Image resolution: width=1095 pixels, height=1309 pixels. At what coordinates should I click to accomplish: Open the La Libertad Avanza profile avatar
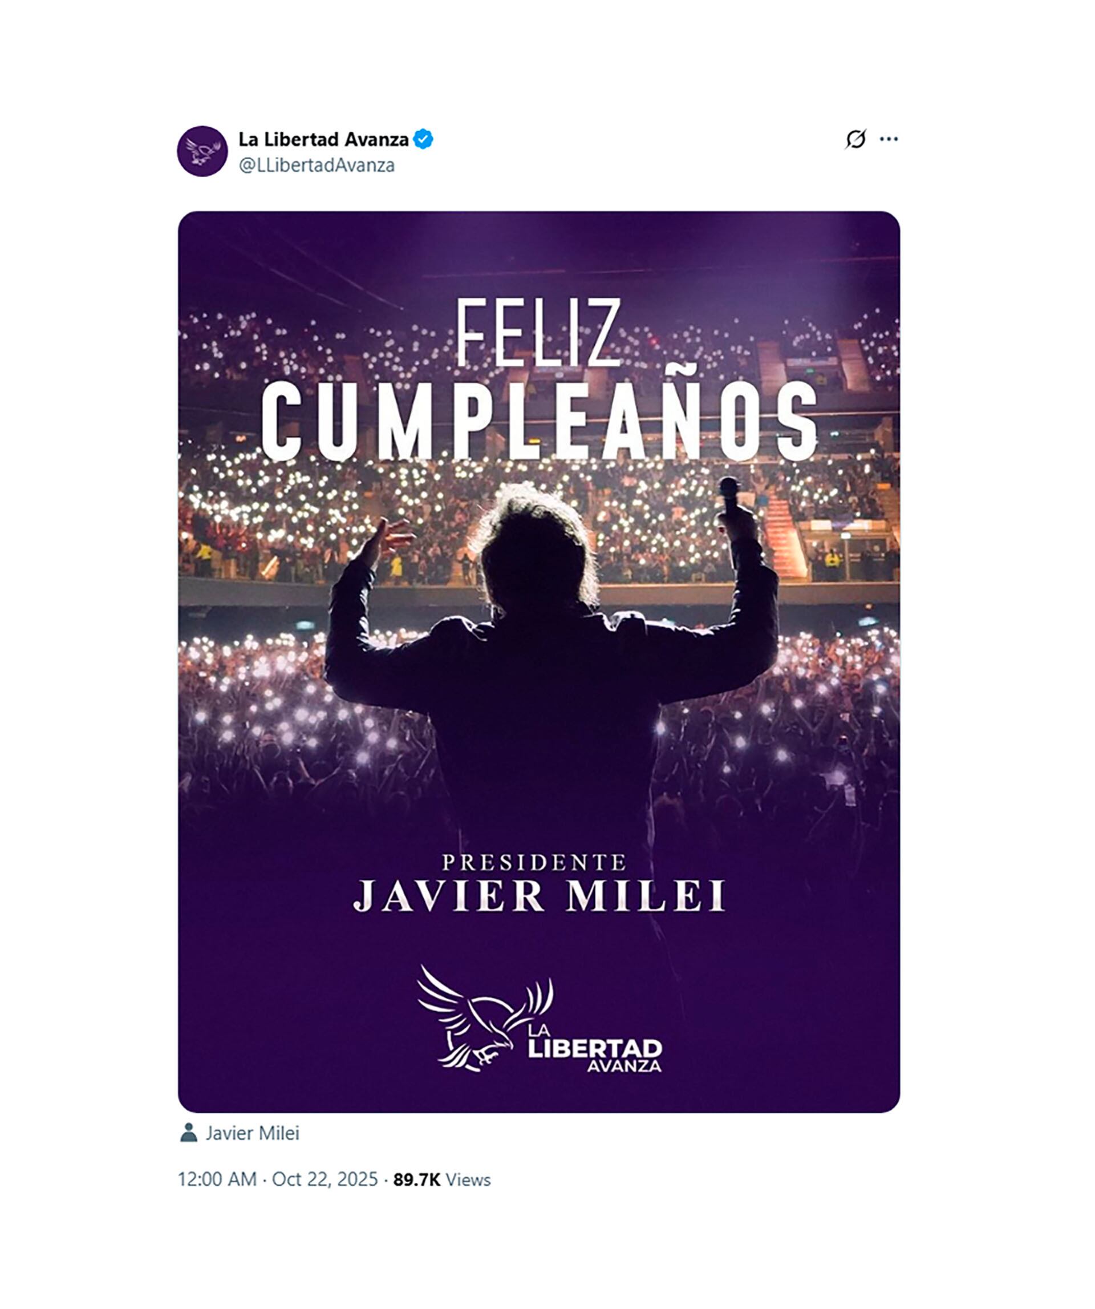202,151
